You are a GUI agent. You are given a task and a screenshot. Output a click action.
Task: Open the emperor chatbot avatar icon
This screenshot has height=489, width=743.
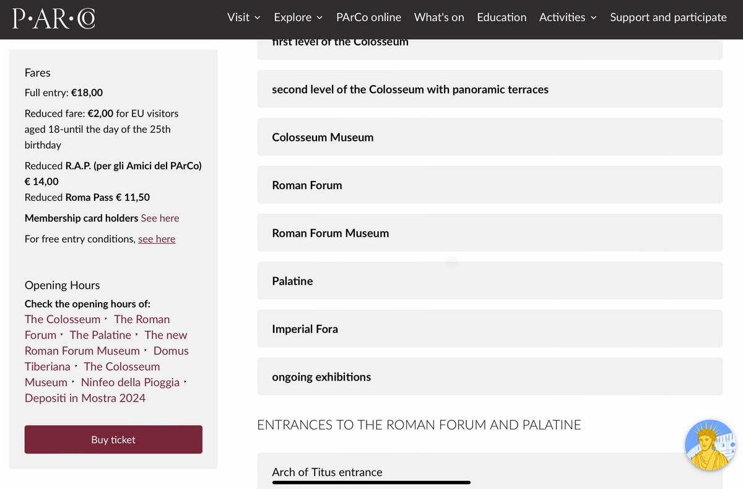[711, 445]
